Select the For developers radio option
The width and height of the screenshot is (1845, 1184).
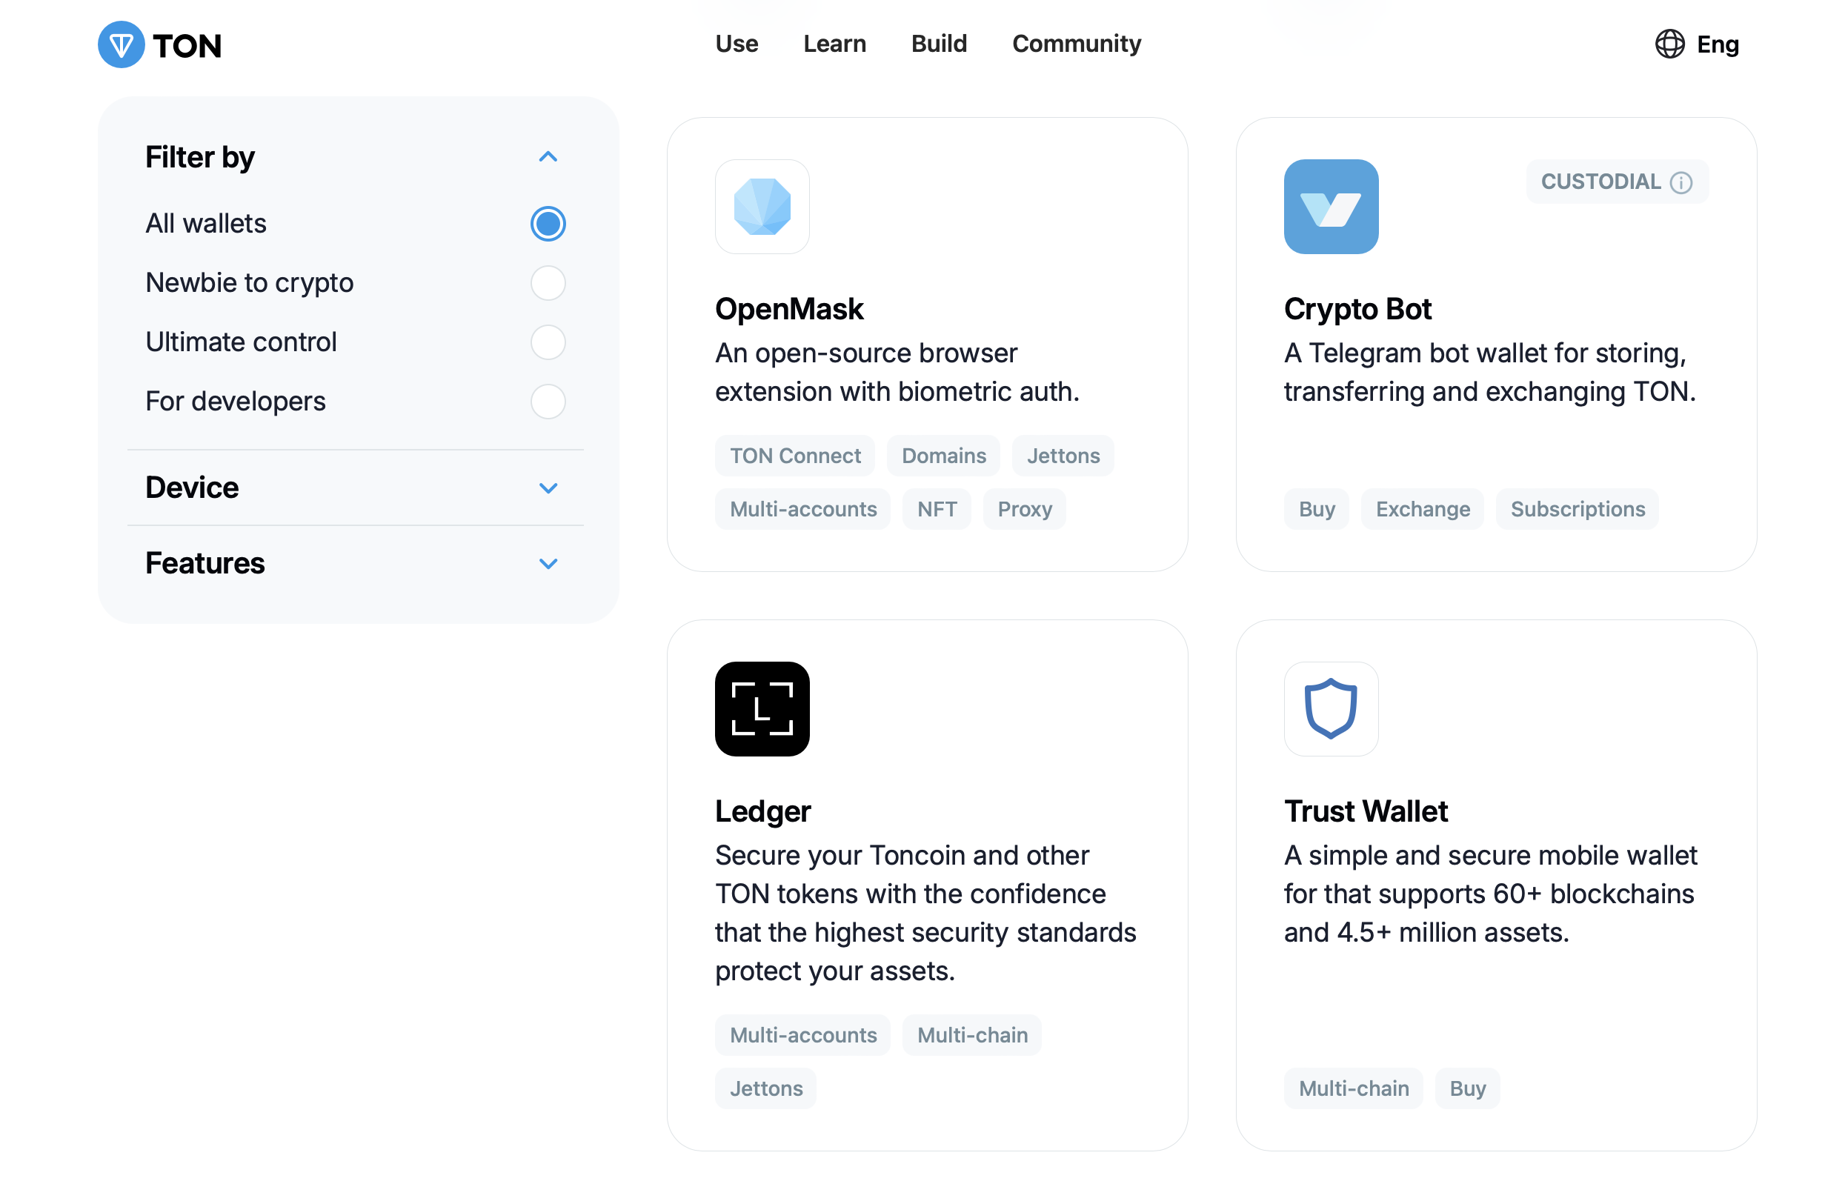coord(548,402)
